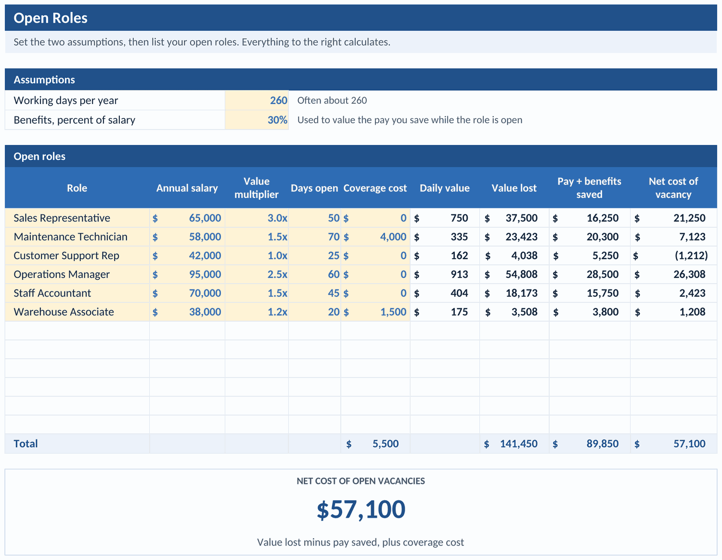Click net cost 7,123 cell
The height and width of the screenshot is (560, 722).
tap(673, 236)
